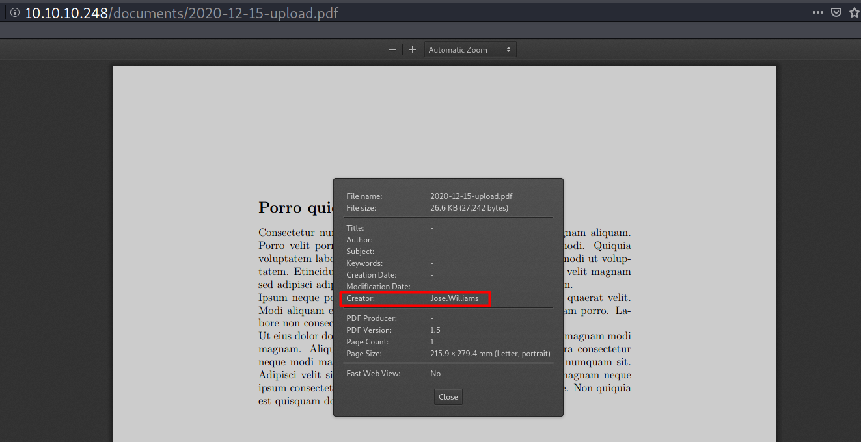Click the Page Count value
This screenshot has height=442, width=861.
pos(432,342)
